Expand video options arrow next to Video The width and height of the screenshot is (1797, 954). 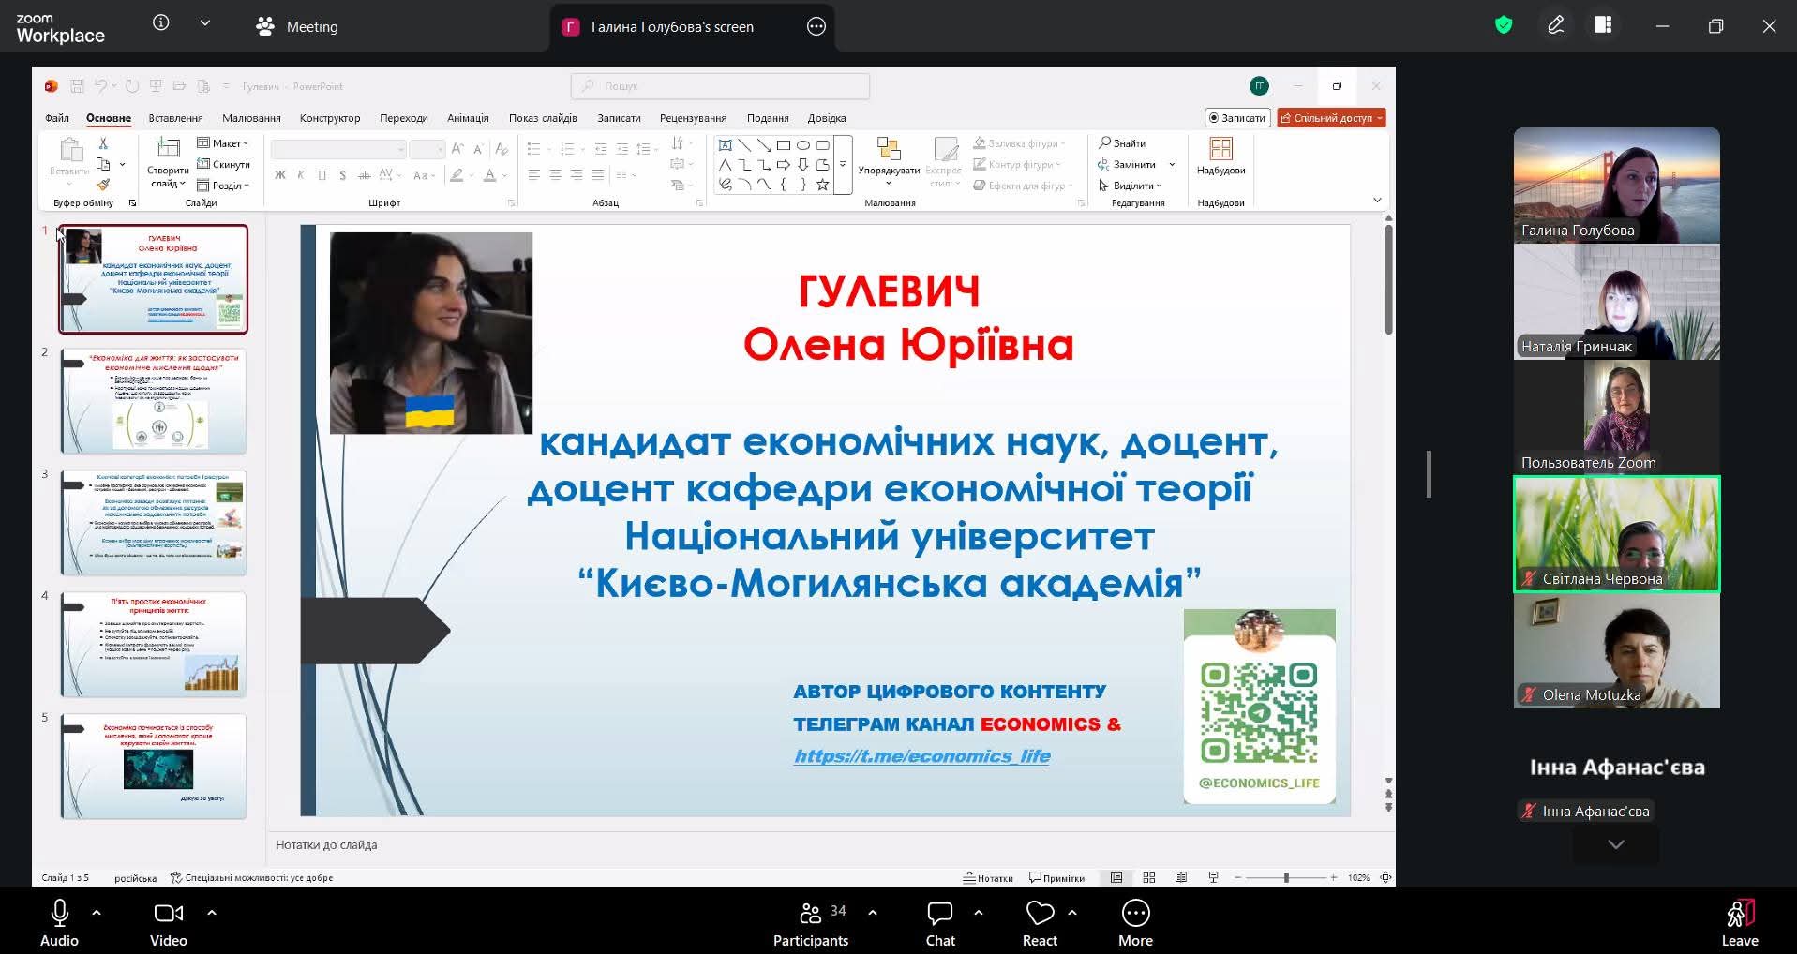[x=212, y=912]
